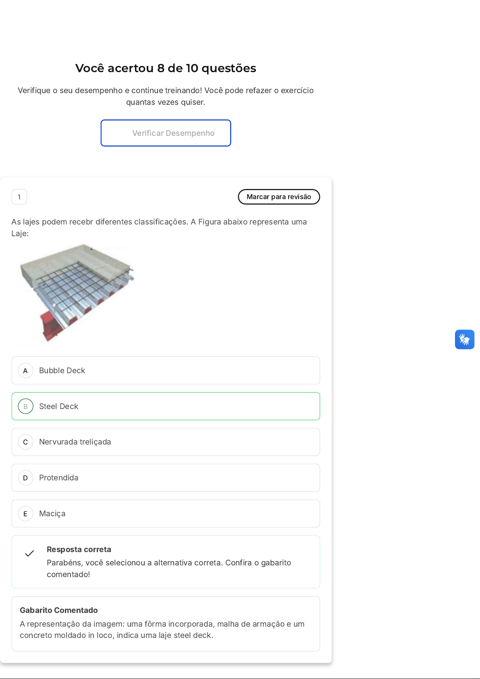
Task: Pick the letter E option circle
Action: pos(25,514)
